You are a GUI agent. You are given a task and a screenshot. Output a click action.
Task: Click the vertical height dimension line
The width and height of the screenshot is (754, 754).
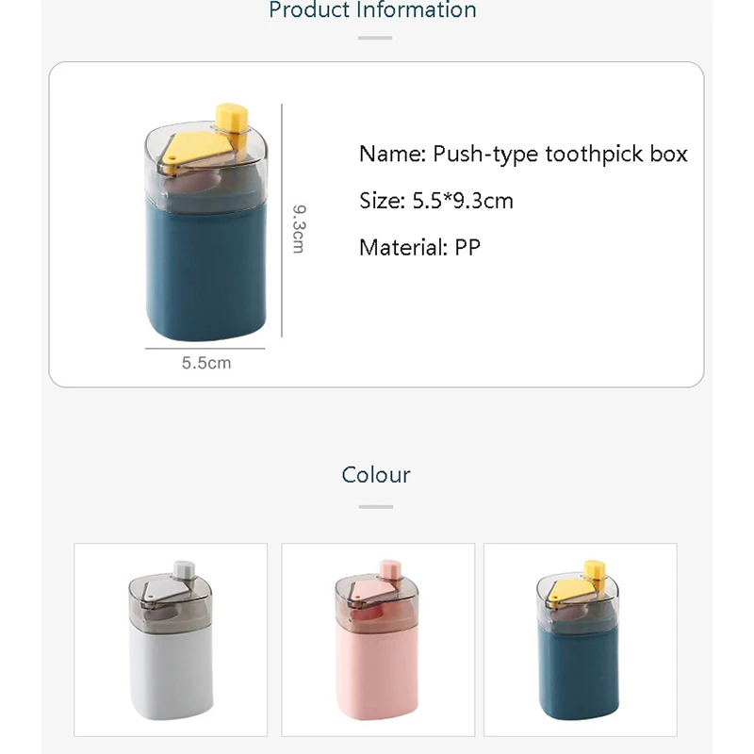pos(282,217)
